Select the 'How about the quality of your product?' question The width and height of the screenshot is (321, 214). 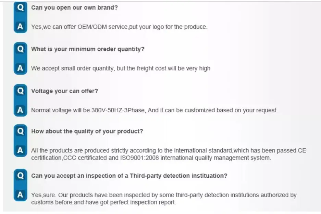coord(87,131)
